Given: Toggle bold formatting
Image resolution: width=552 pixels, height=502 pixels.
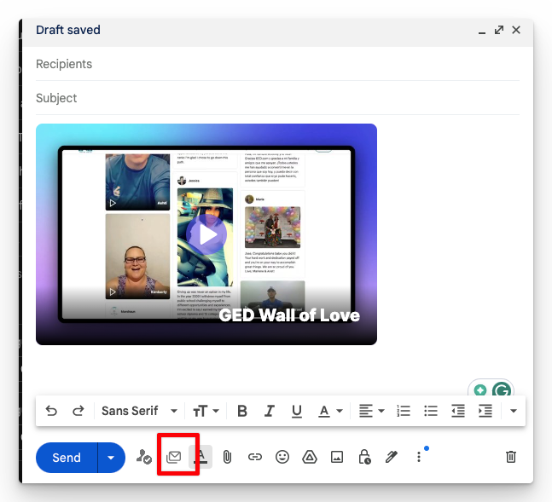Looking at the screenshot, I should [241, 411].
